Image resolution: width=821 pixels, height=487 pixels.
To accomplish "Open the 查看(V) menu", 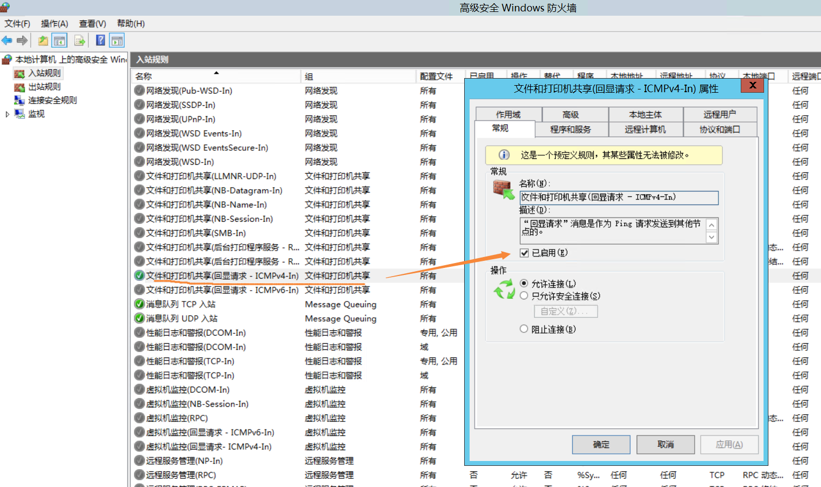I will pos(93,23).
